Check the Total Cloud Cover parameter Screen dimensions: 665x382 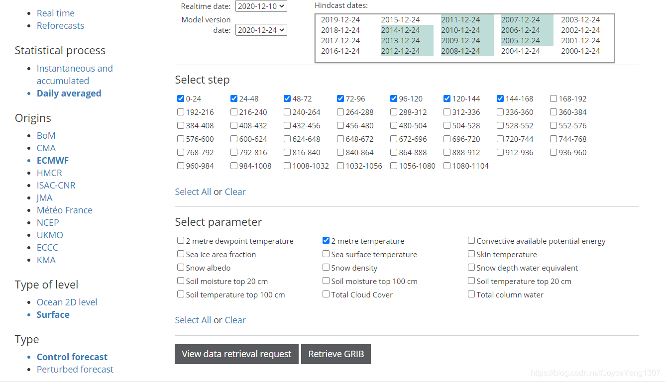tap(326, 293)
